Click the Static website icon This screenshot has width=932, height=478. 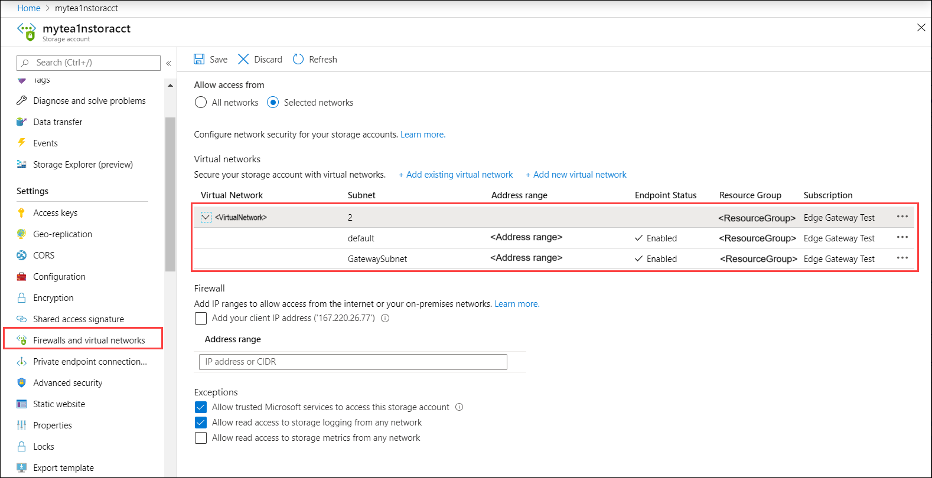(x=22, y=404)
